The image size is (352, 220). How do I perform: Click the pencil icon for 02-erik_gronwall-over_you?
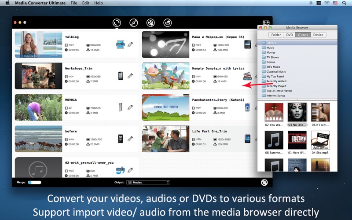(x=130, y=170)
